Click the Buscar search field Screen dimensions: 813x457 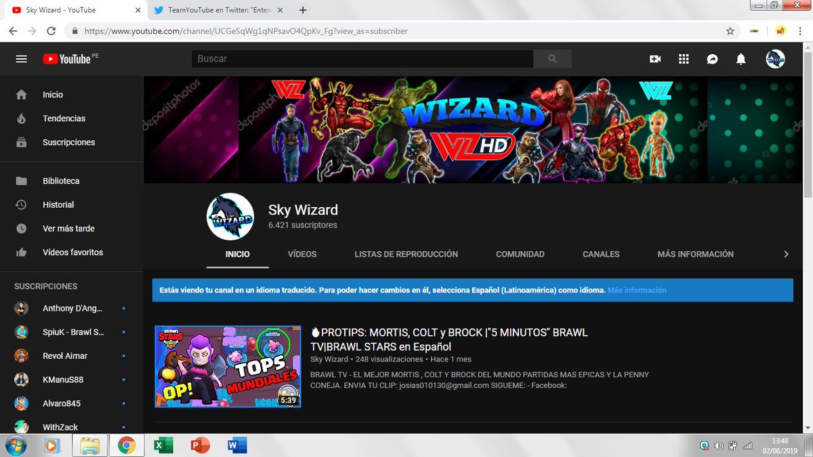tap(362, 59)
